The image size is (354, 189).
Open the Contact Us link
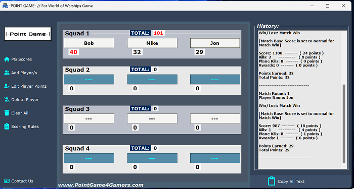[x=22, y=181]
